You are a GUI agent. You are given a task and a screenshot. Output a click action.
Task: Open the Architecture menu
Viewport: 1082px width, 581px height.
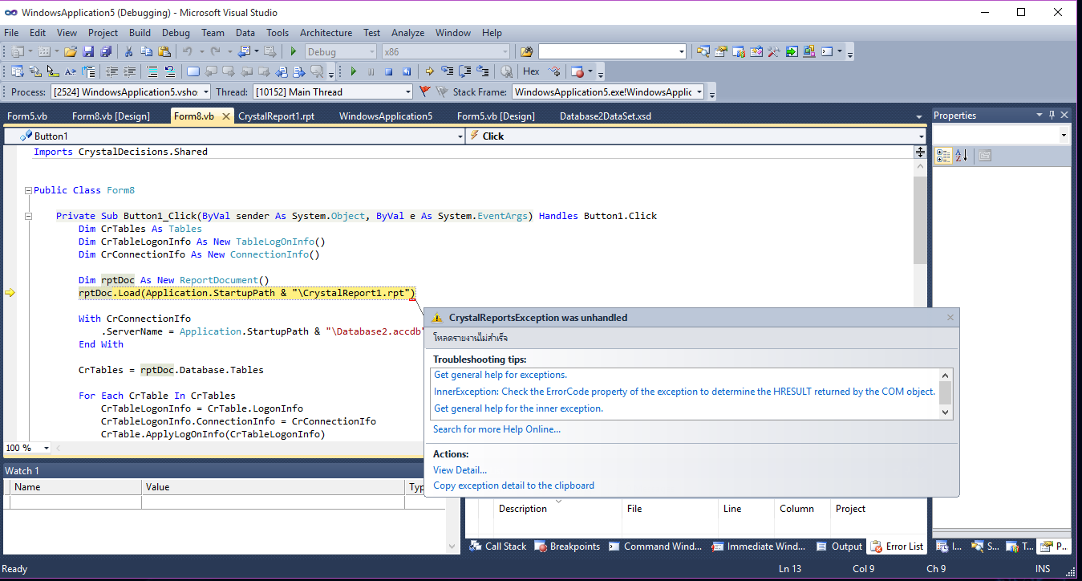(326, 33)
